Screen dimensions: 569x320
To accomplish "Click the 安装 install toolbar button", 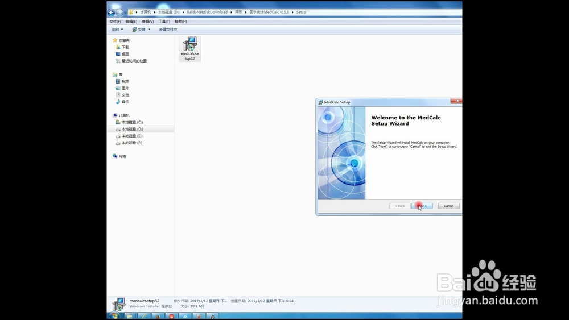I will tap(139, 30).
